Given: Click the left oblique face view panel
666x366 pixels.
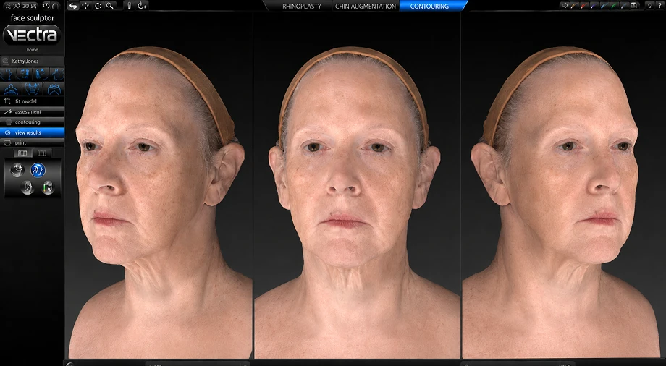Looking at the screenshot, I should (x=159, y=185).
